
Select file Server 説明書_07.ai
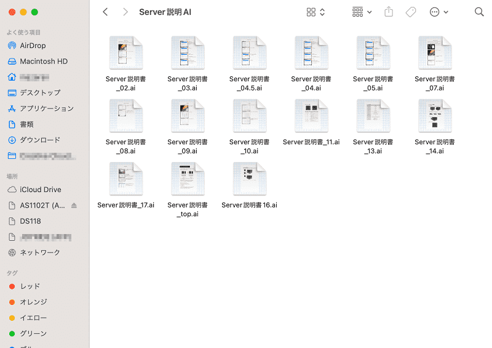(435, 64)
